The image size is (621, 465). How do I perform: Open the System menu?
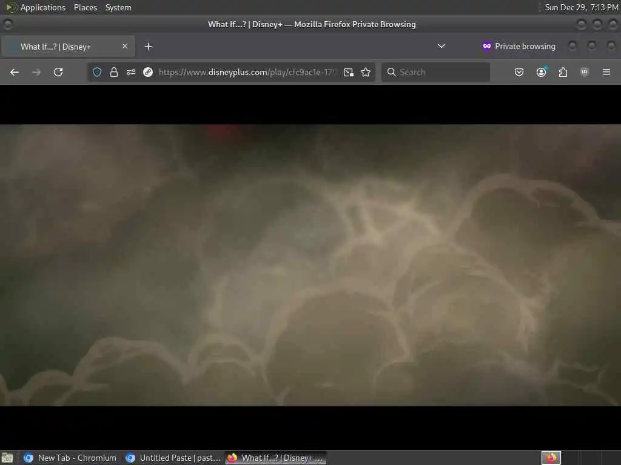(118, 7)
